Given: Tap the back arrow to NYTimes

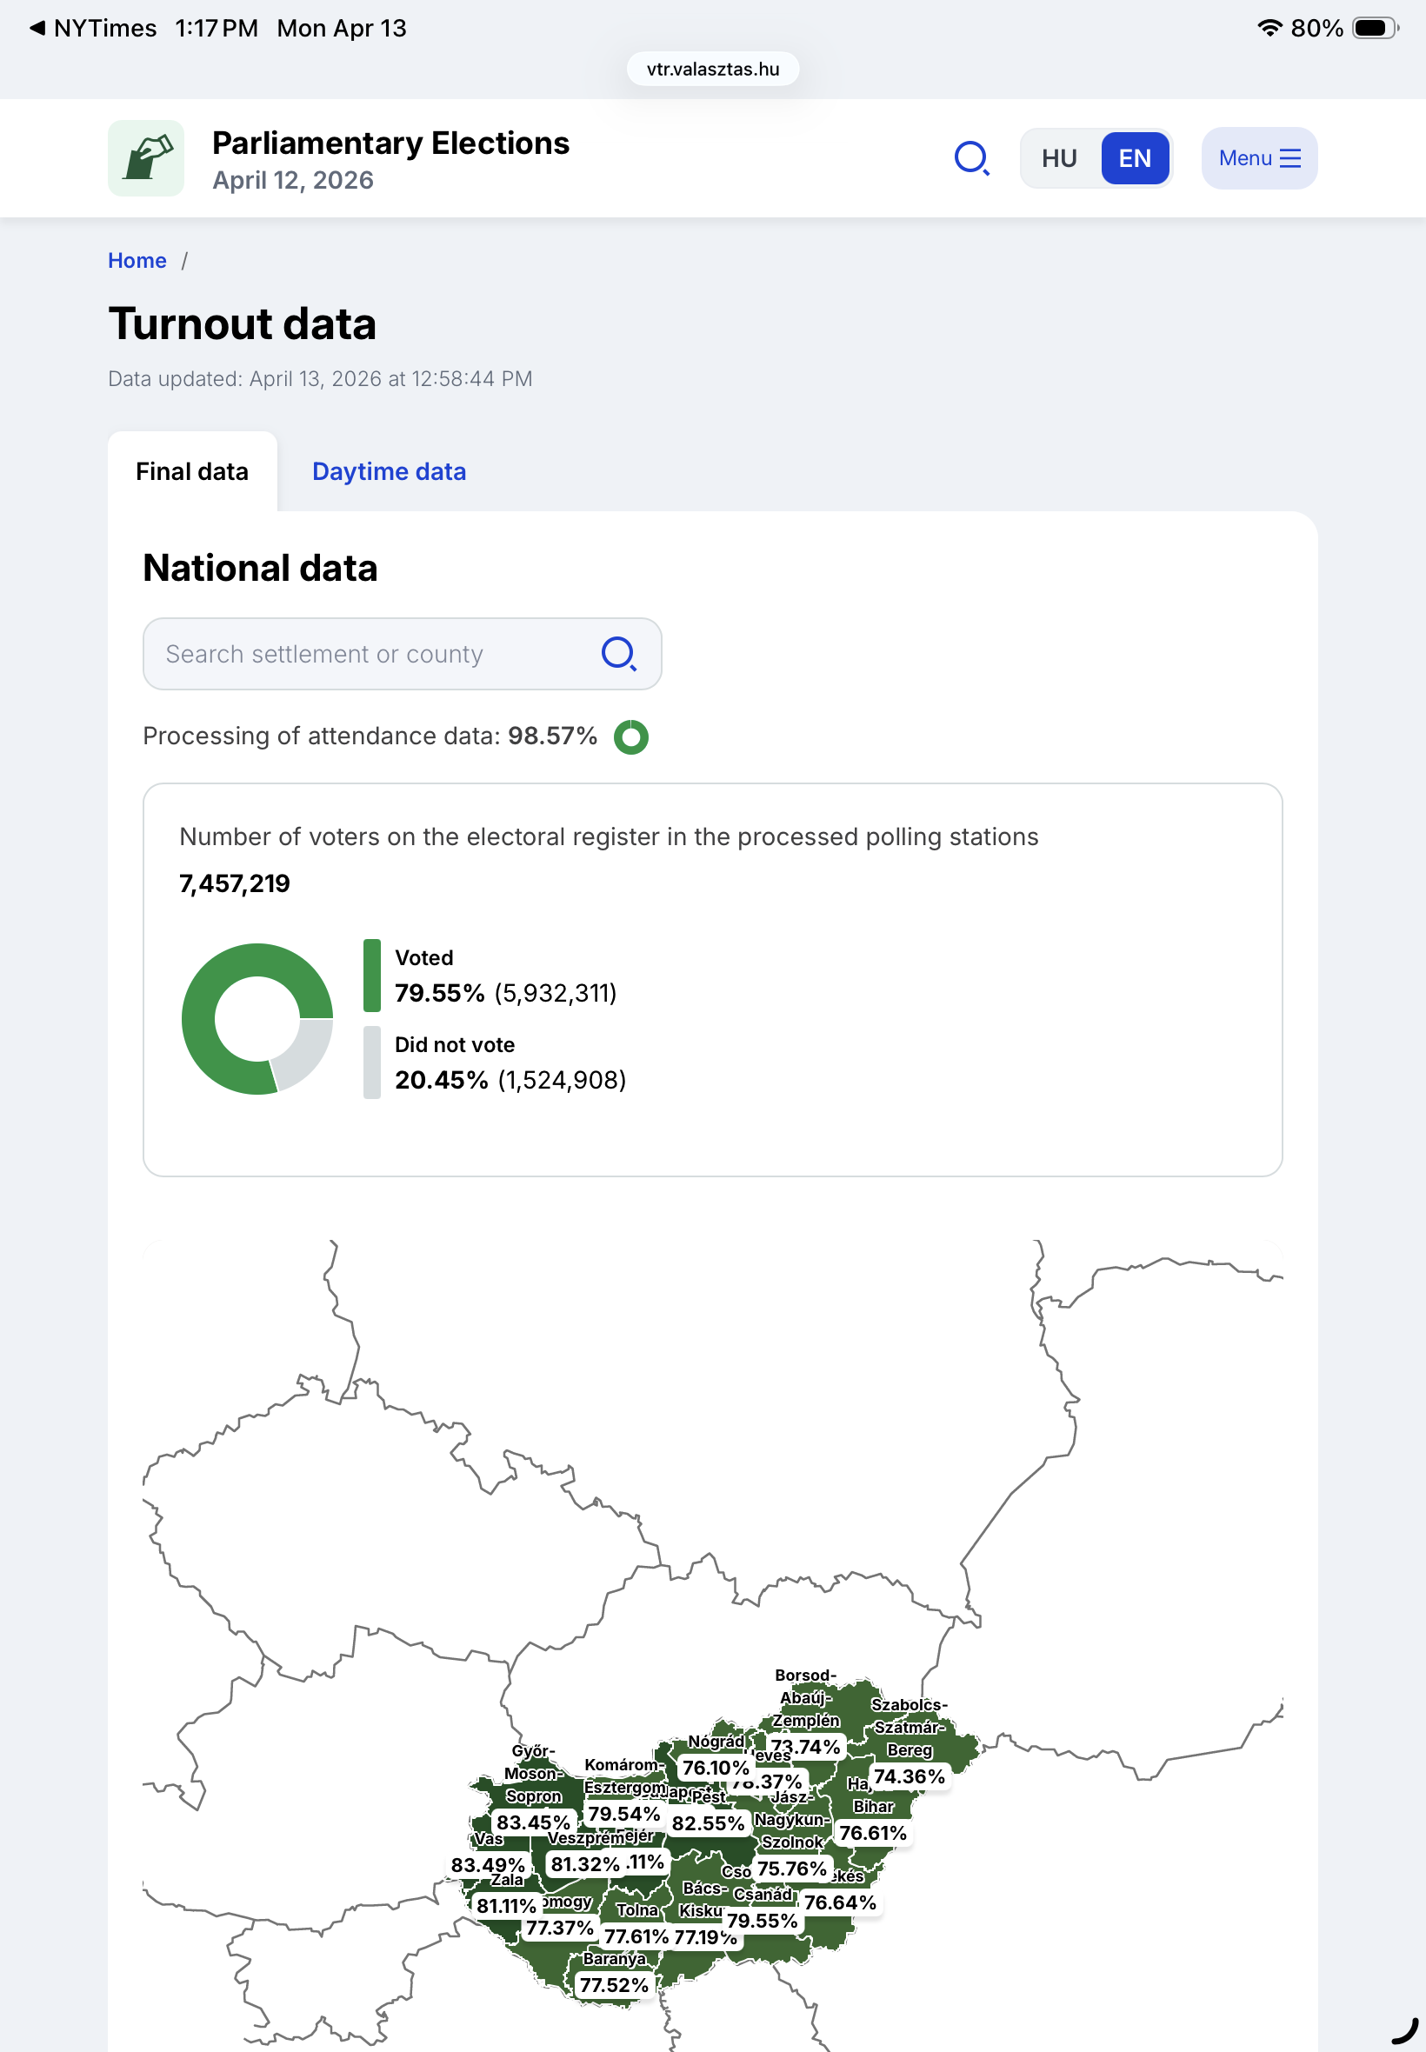Looking at the screenshot, I should 37,28.
